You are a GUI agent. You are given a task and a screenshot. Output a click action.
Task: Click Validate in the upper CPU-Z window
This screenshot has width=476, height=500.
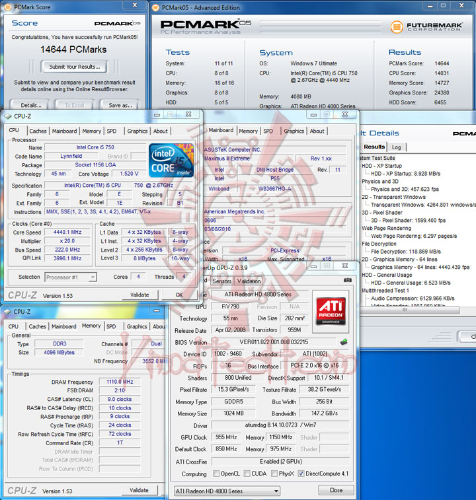coord(139,295)
